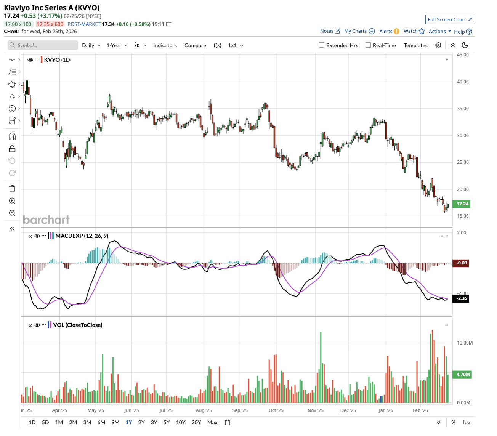Open the Templates menu
497x436 pixels.
click(x=415, y=45)
